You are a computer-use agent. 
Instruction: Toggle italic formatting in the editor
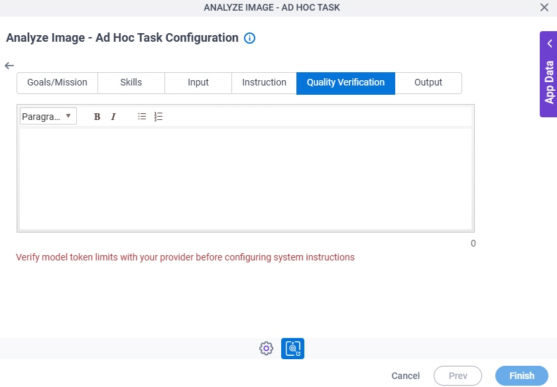coord(113,117)
